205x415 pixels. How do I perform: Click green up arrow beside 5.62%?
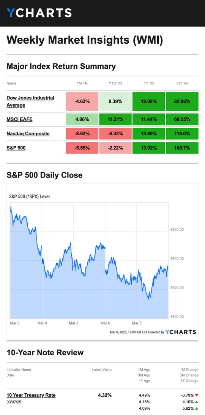(x=197, y=409)
